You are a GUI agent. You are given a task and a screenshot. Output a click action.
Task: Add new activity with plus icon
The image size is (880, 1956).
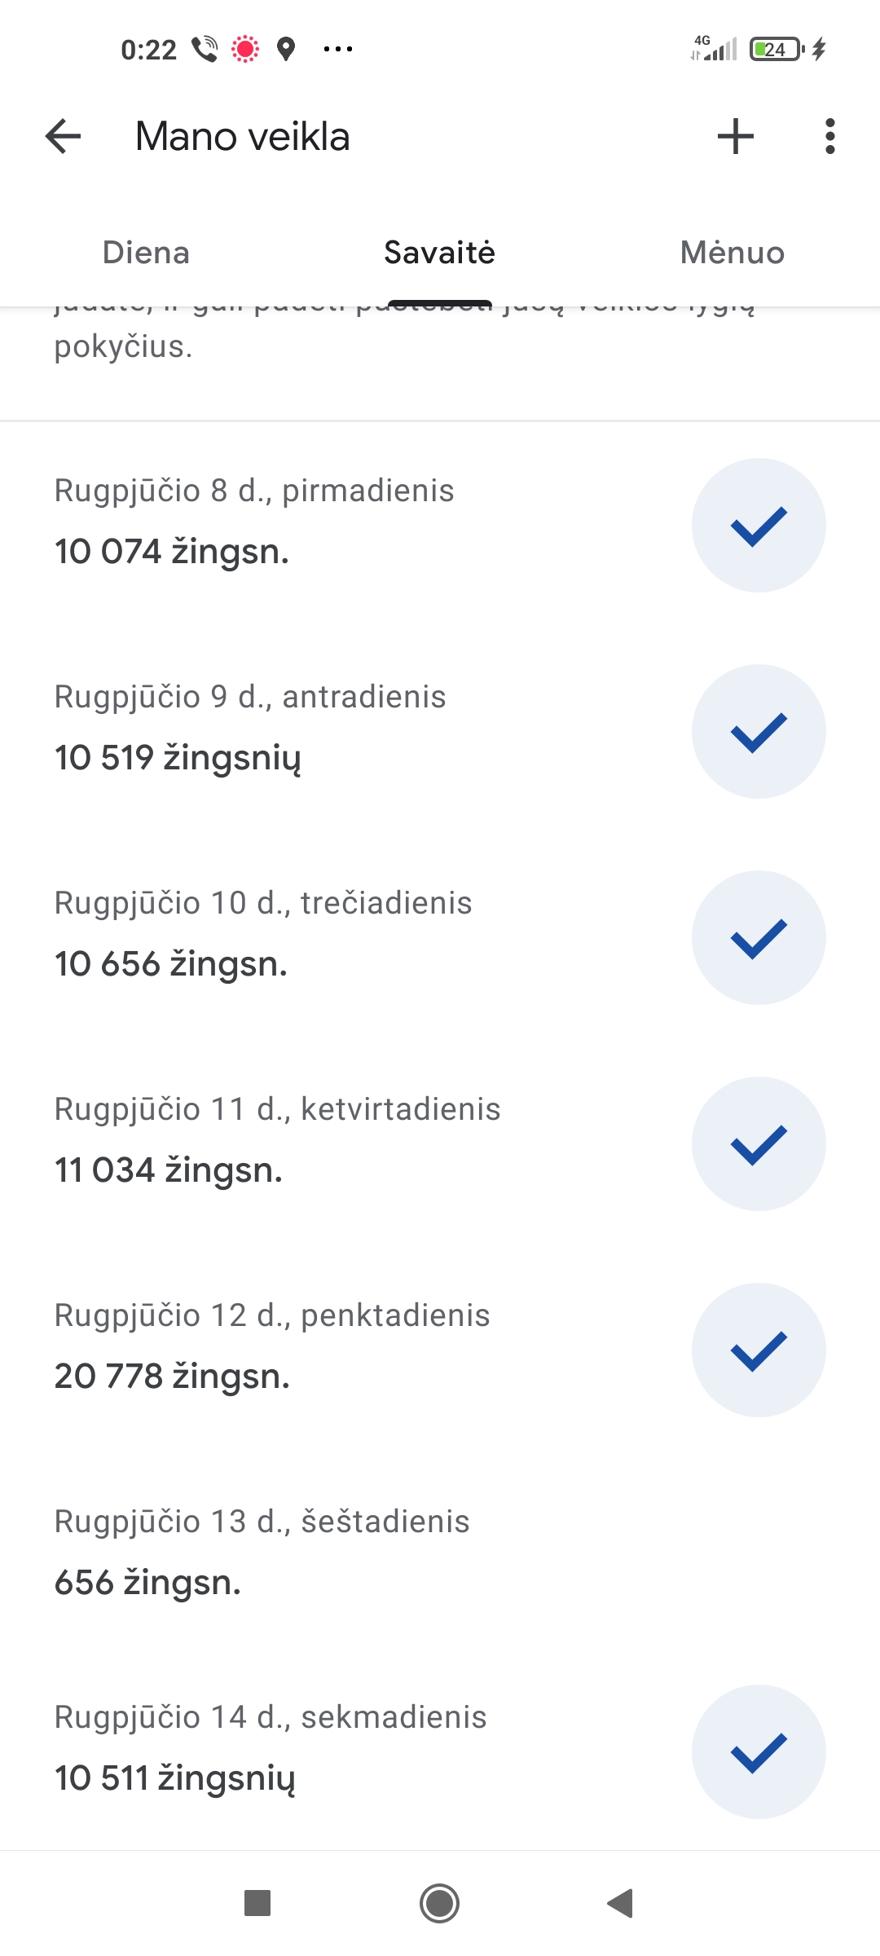[735, 136]
